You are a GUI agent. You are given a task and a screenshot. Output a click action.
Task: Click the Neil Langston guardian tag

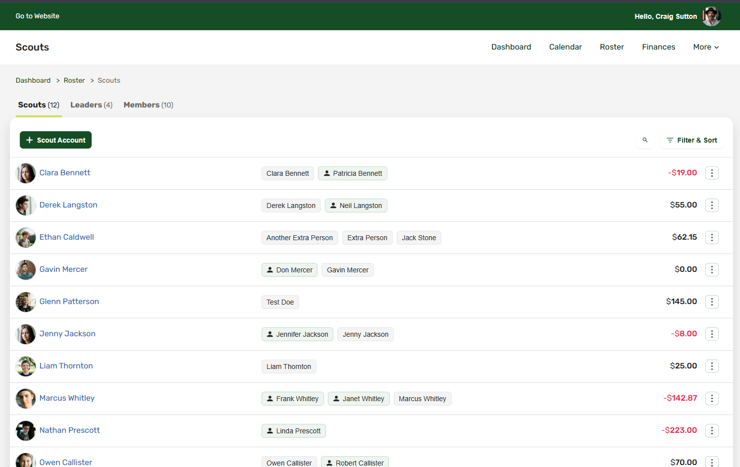click(x=356, y=206)
